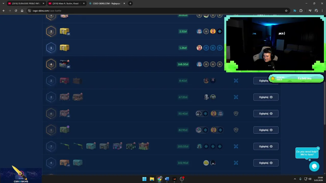Click the crossed swords icon in the 102.90zł row
The image size is (326, 183).
236,163
